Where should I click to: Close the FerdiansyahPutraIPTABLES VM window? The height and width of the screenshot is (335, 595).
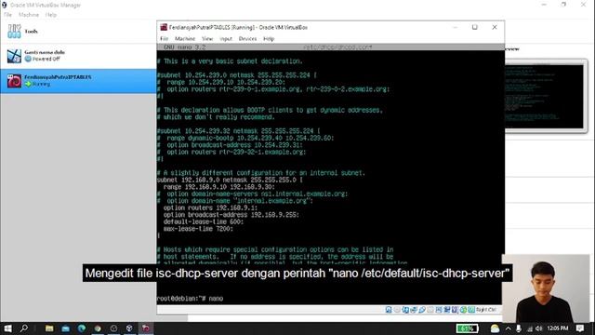coord(495,27)
